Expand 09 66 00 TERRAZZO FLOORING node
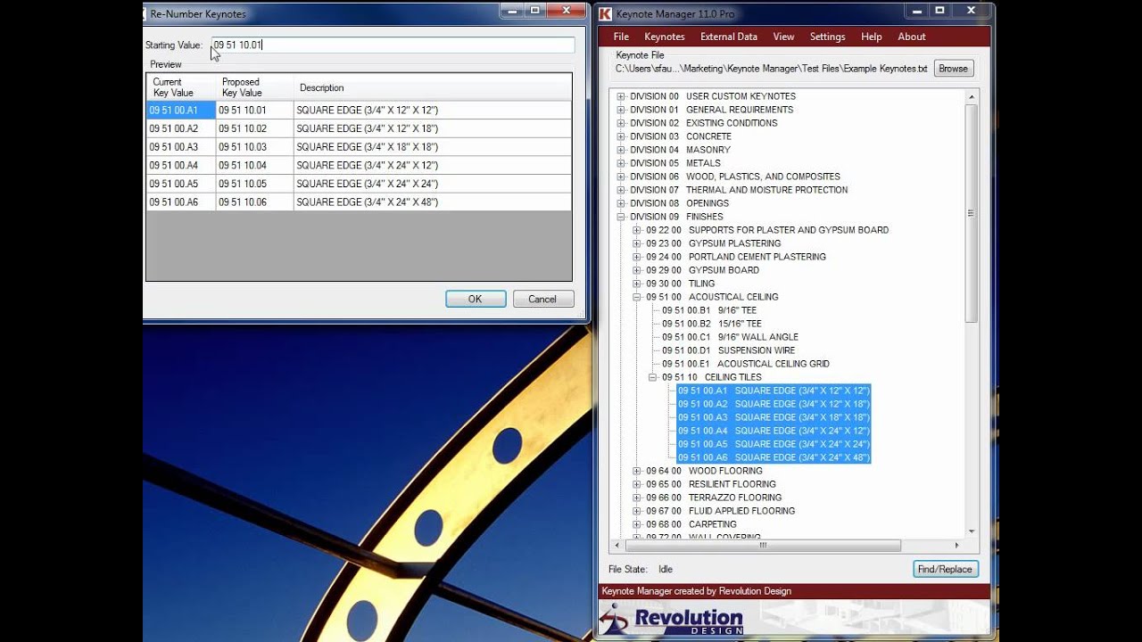 [x=637, y=498]
